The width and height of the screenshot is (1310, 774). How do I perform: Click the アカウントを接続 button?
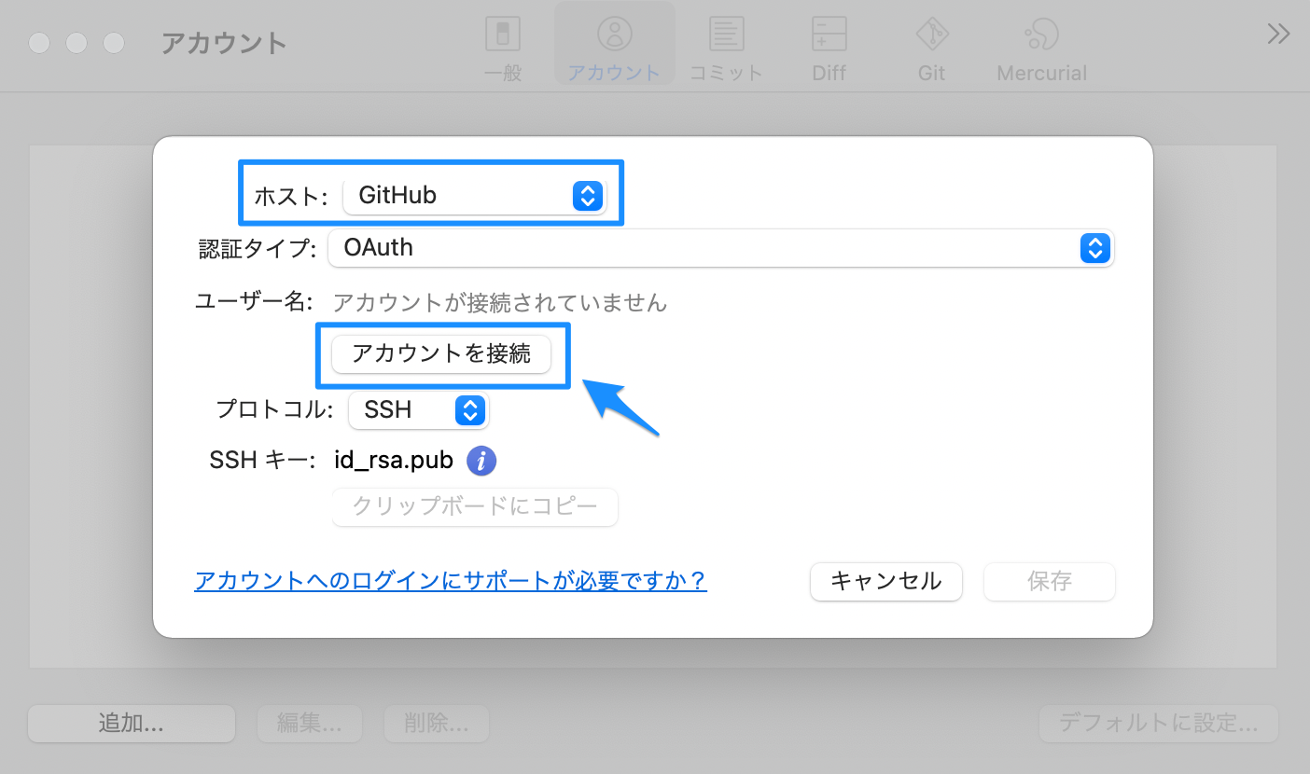441,354
